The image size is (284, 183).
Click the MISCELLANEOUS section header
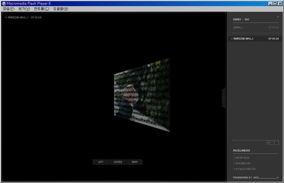241,150
